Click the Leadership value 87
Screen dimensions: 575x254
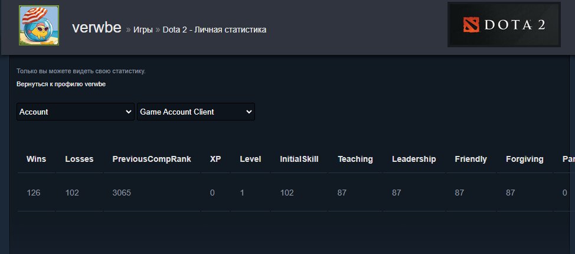point(396,193)
